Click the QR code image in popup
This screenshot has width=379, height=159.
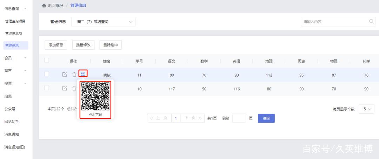click(x=95, y=96)
